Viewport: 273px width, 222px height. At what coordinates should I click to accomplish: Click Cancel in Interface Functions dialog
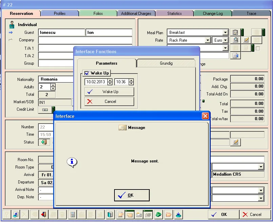pos(109,102)
